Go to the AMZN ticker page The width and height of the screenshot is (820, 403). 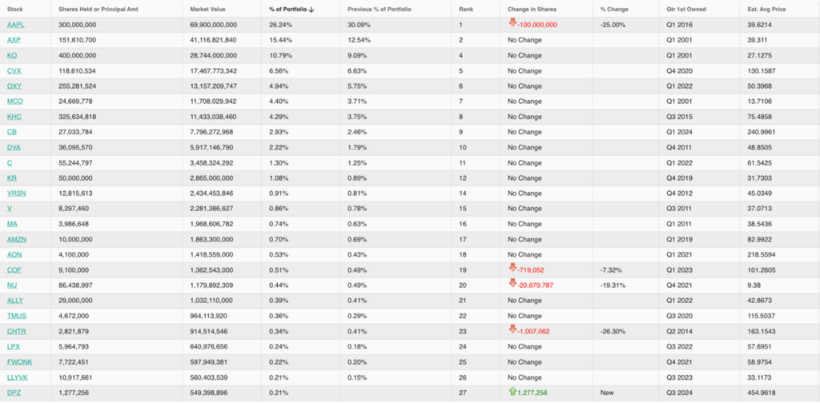tap(17, 239)
